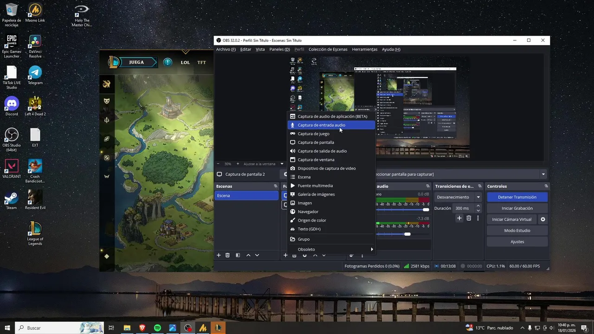Open transition properties three-dot menu
The image size is (594, 334).
click(x=478, y=218)
